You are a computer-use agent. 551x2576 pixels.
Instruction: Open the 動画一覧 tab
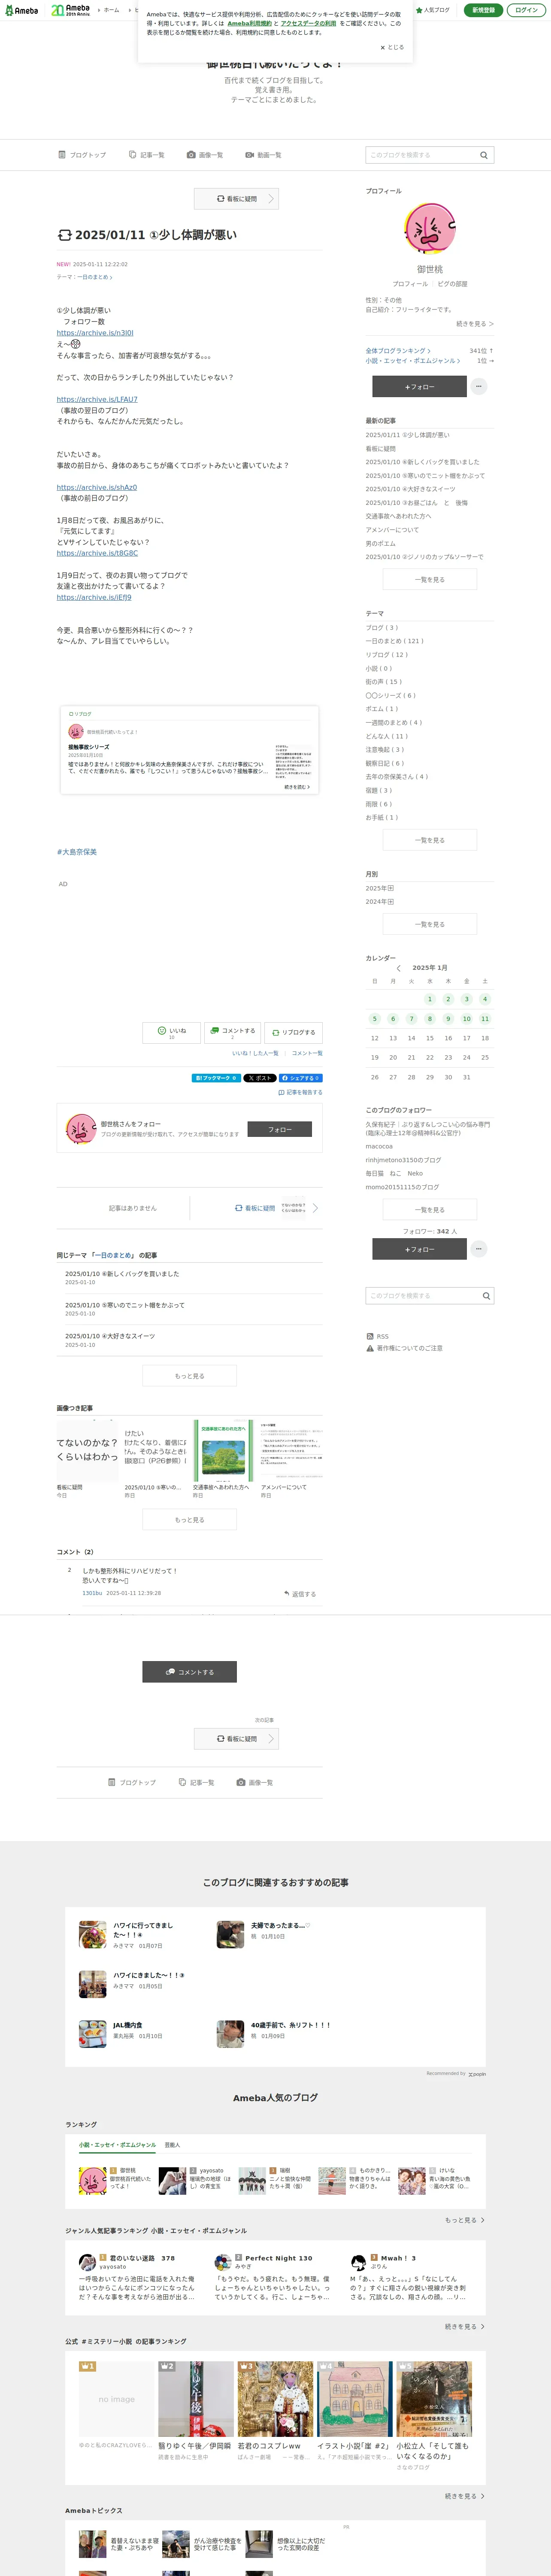coord(264,155)
